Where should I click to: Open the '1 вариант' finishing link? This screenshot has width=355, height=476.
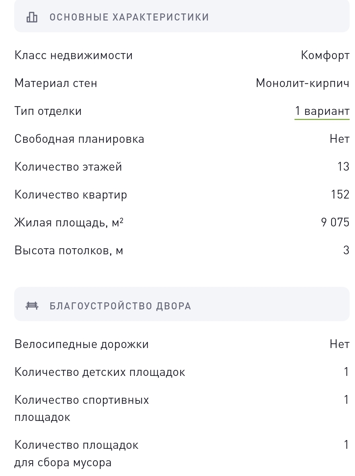point(322,111)
